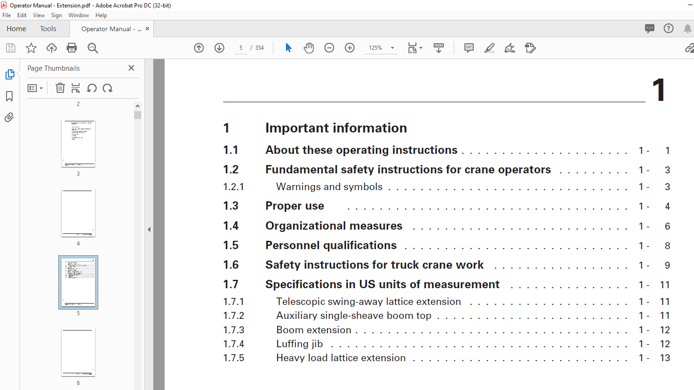Image resolution: width=694 pixels, height=390 pixels.
Task: Open 'Proper use' contents entry
Action: tap(295, 206)
